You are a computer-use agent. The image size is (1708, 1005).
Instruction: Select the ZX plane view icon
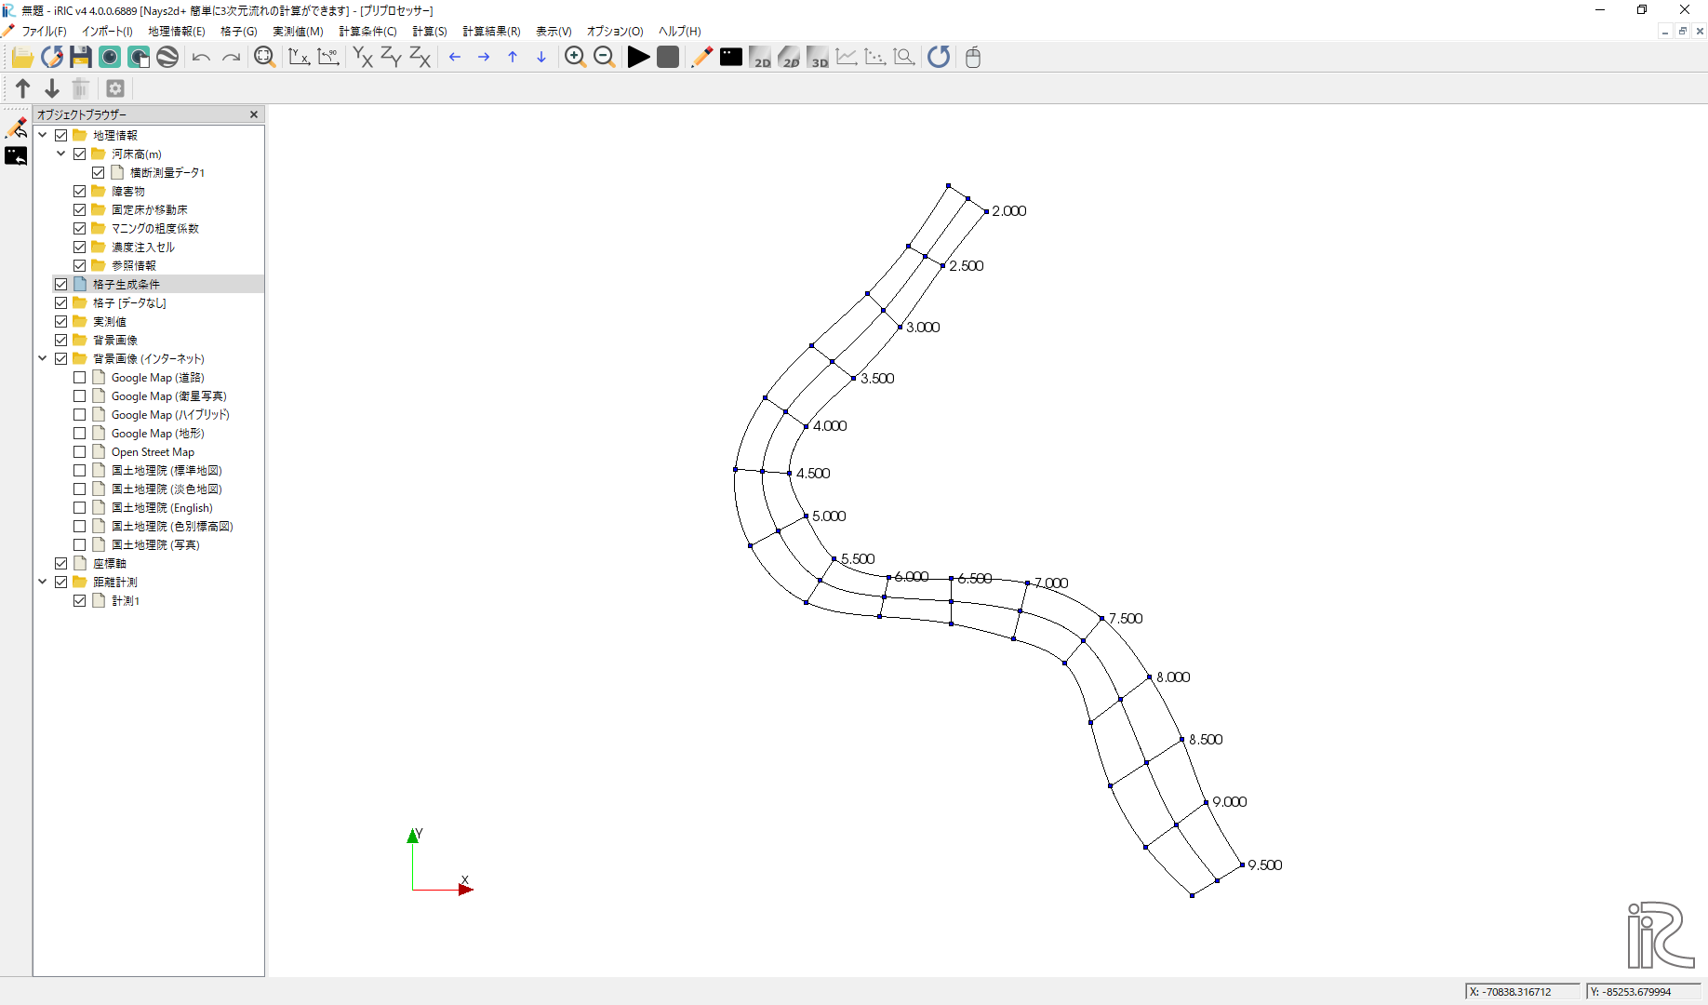(x=420, y=58)
